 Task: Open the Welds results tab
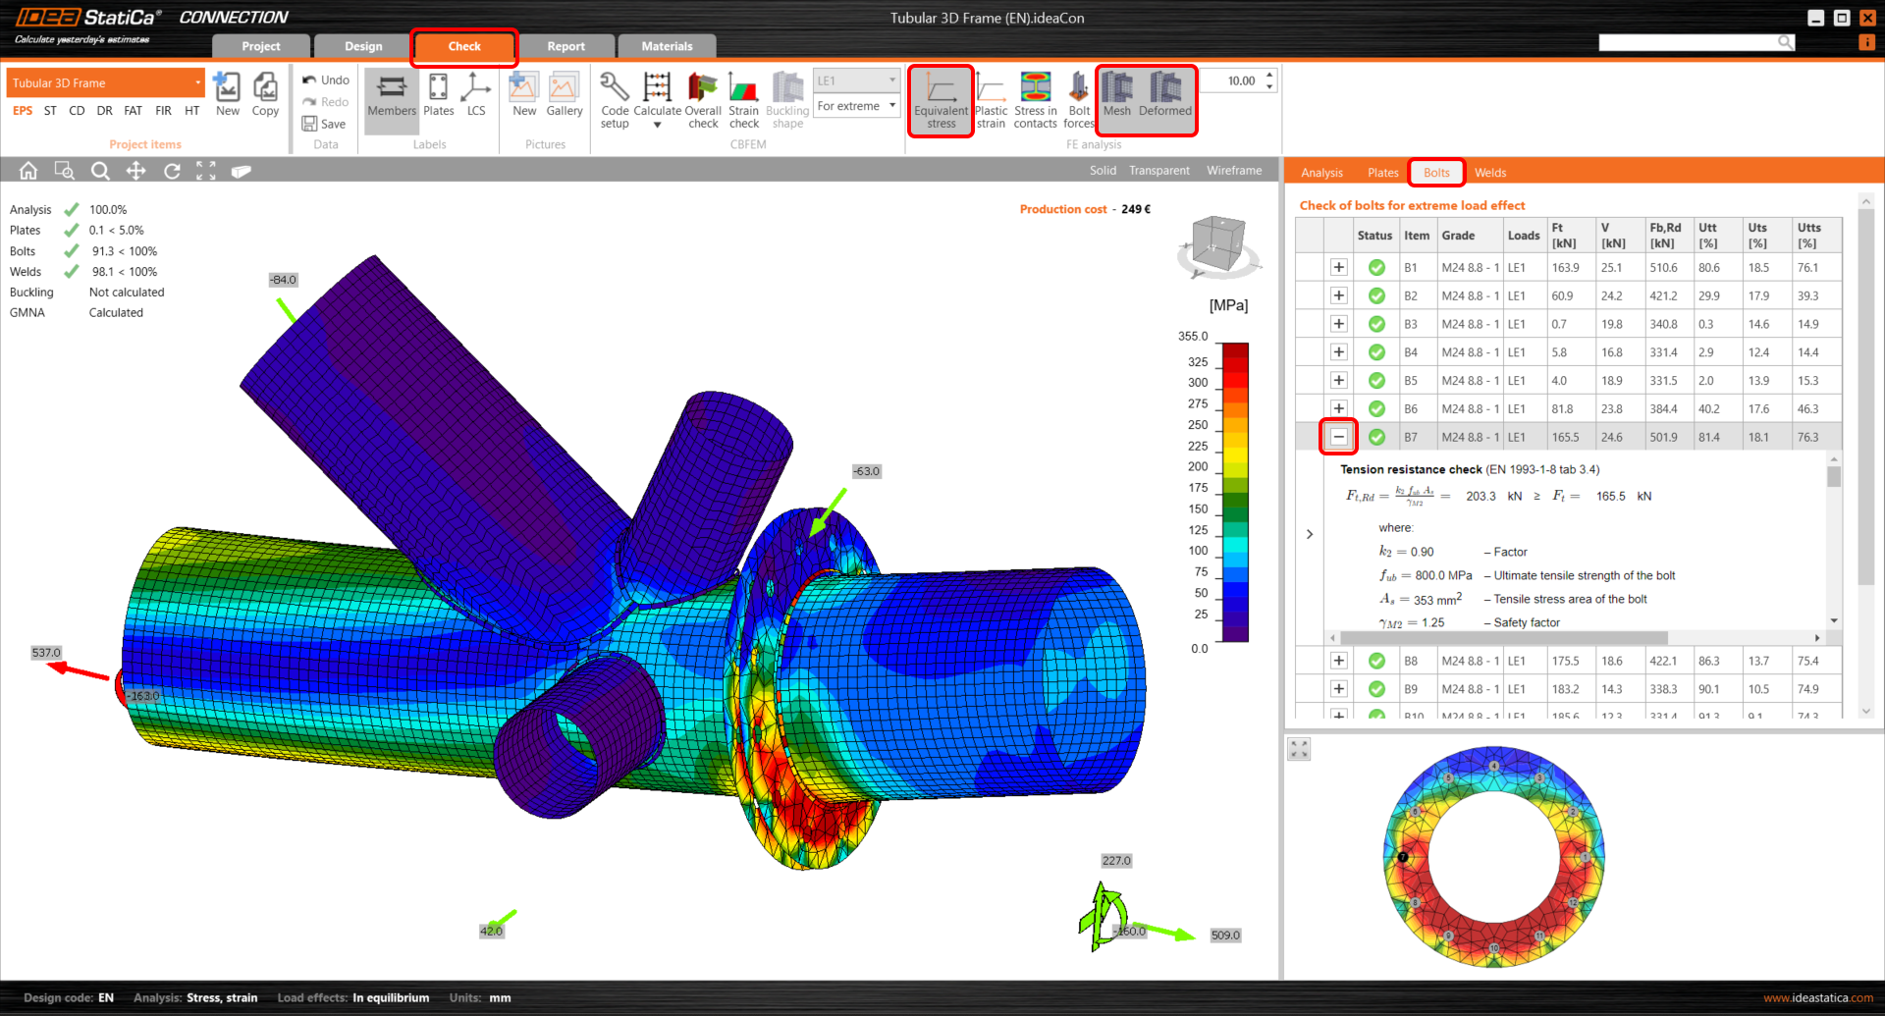pyautogui.click(x=1489, y=173)
